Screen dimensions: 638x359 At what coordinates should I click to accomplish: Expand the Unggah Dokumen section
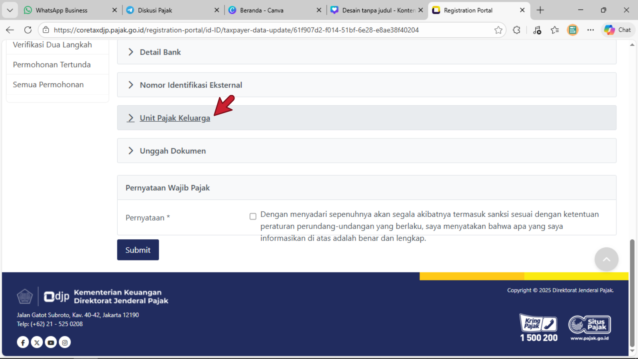coord(173,151)
